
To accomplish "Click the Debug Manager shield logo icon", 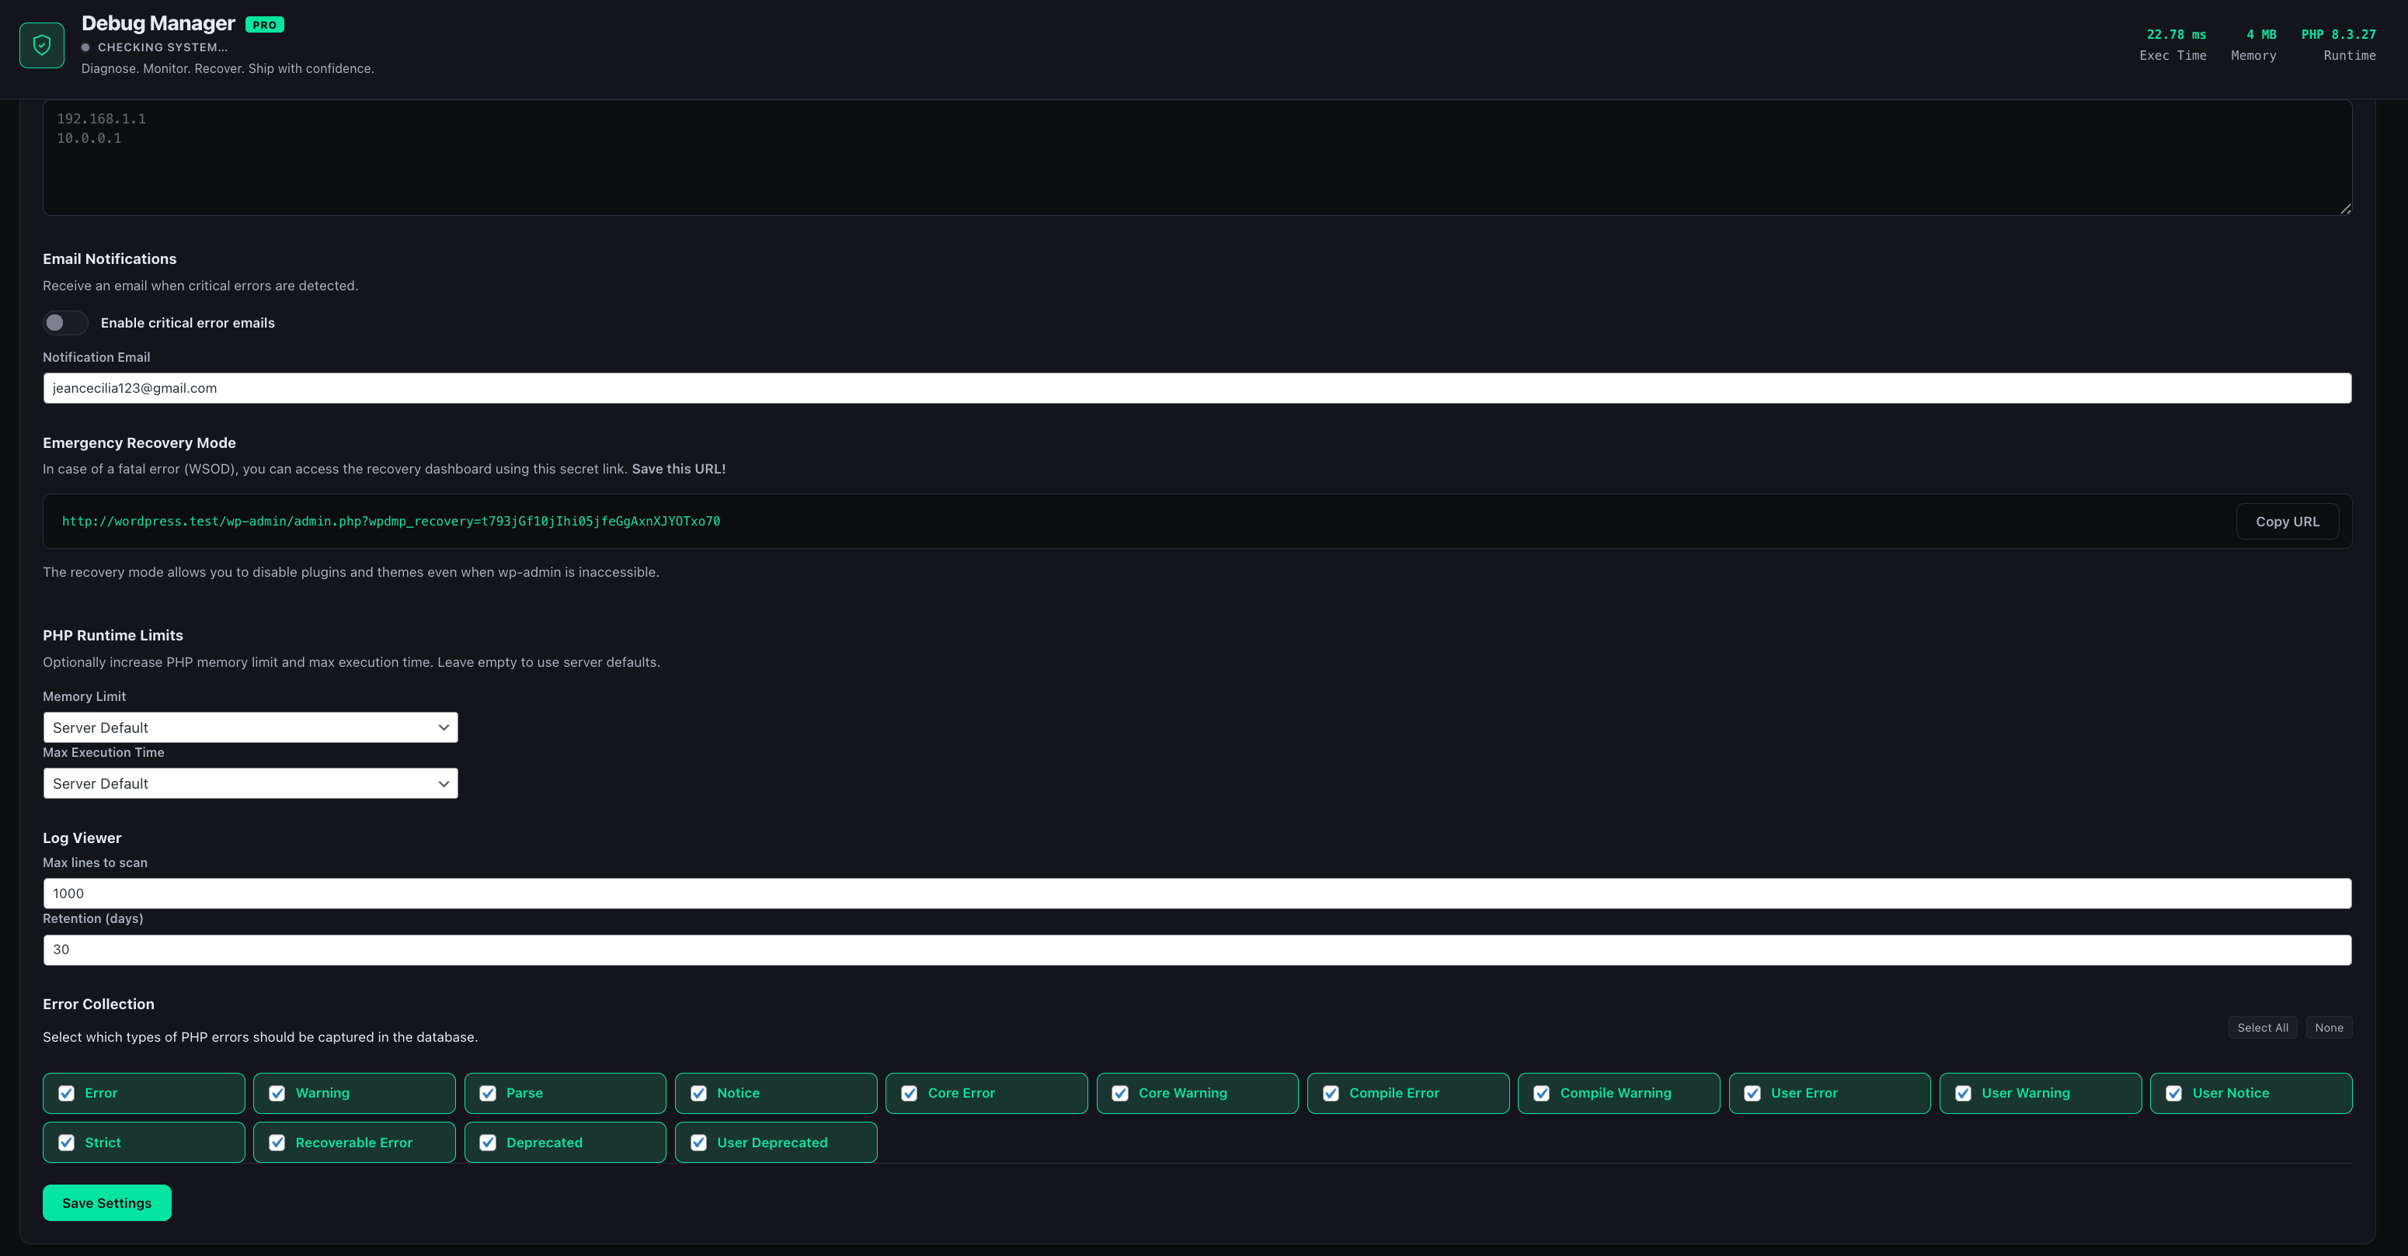I will pyautogui.click(x=42, y=45).
